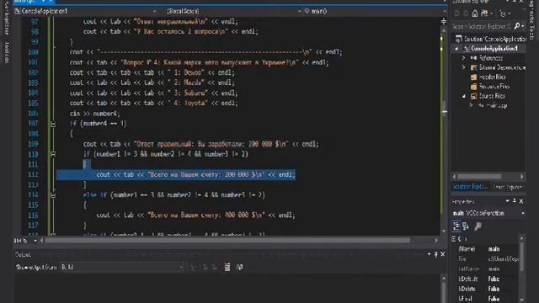539x303 pixels.
Task: Select the Source Files folder
Action: click(488, 96)
